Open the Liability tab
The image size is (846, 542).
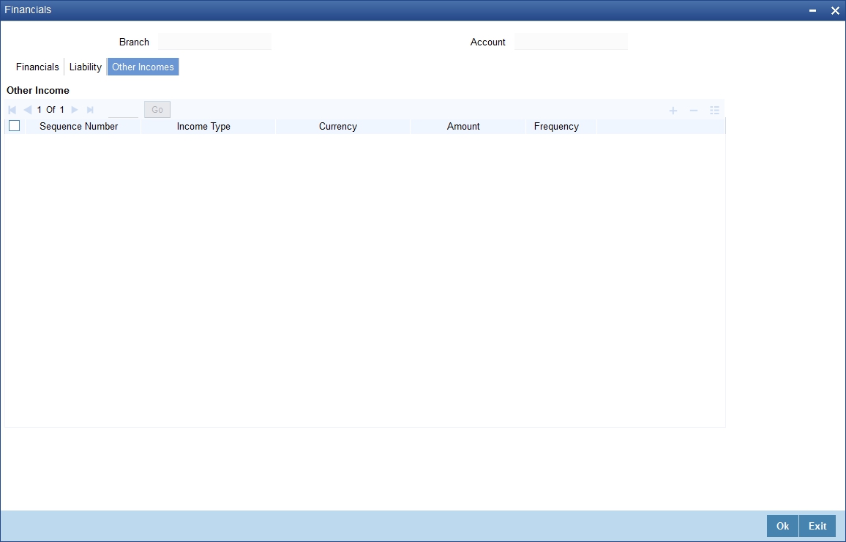click(x=85, y=67)
